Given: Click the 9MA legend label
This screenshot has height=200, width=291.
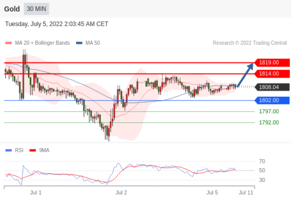Looking at the screenshot, I should pyautogui.click(x=44, y=150).
